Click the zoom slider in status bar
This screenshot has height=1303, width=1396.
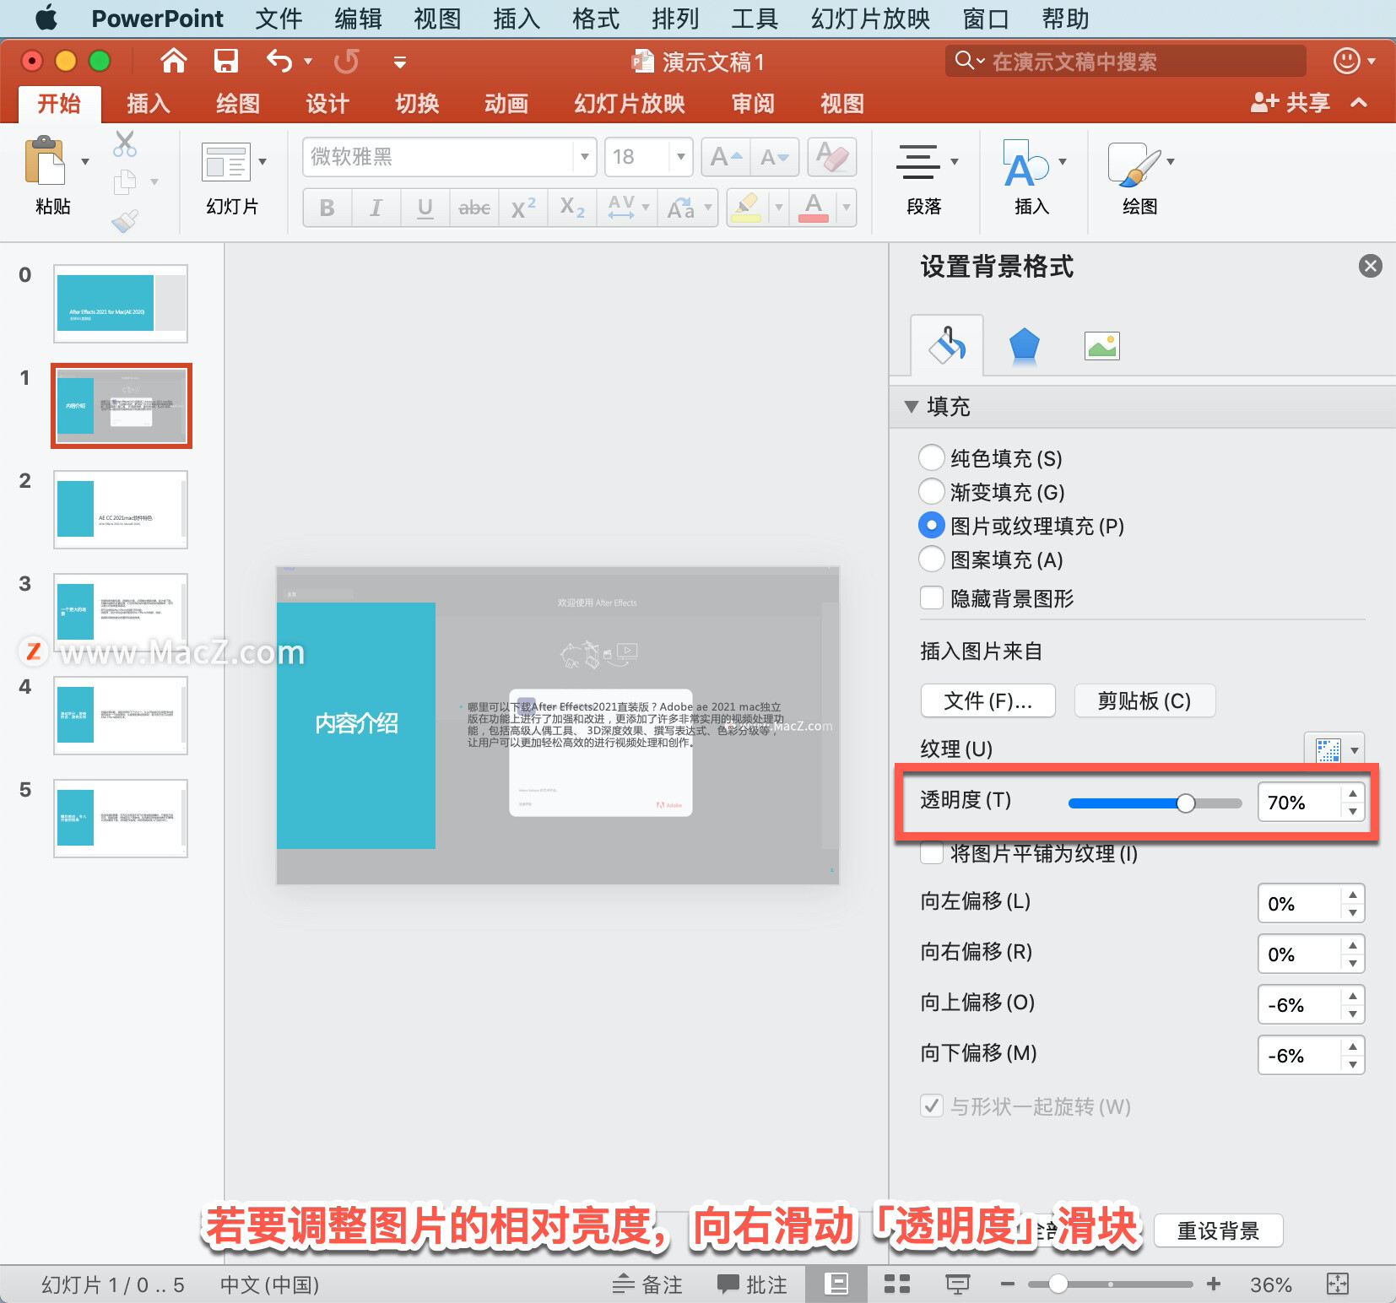(1110, 1284)
